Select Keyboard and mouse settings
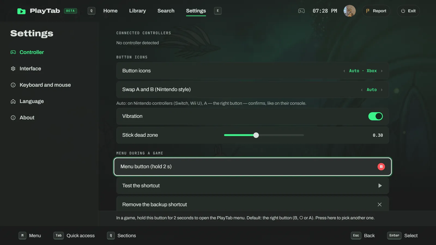The image size is (436, 245). tap(41, 85)
